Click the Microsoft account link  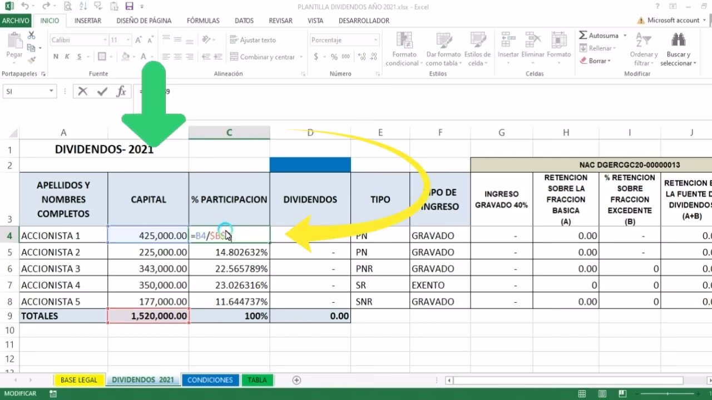(x=673, y=20)
